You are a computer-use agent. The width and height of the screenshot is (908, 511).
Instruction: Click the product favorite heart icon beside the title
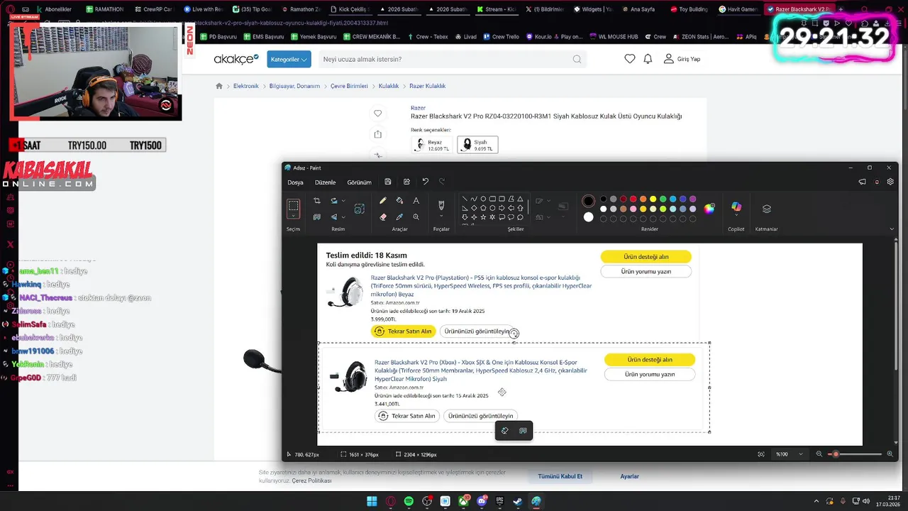point(377,114)
